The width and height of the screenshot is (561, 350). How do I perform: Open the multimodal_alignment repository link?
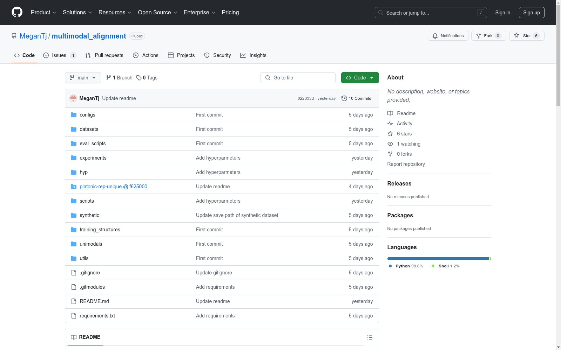point(89,36)
